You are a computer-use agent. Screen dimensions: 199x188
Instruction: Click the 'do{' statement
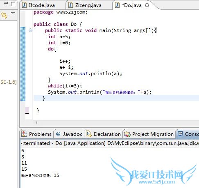52,49
